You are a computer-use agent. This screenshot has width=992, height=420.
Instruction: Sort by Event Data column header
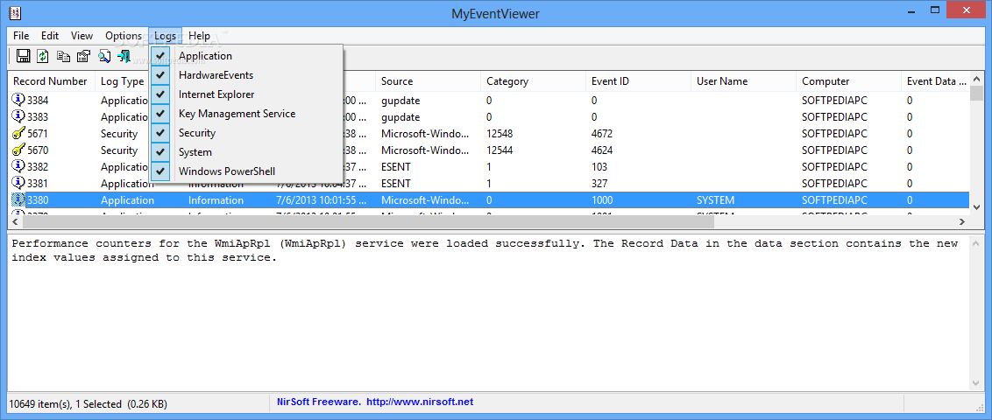[x=935, y=80]
